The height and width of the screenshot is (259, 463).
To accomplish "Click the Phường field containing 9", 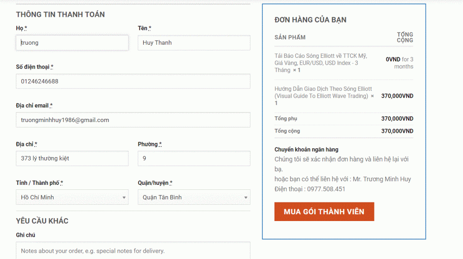I will (194, 159).
